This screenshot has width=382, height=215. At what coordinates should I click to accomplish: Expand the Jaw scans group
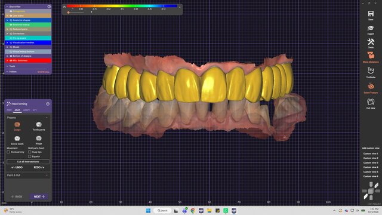pos(7,16)
